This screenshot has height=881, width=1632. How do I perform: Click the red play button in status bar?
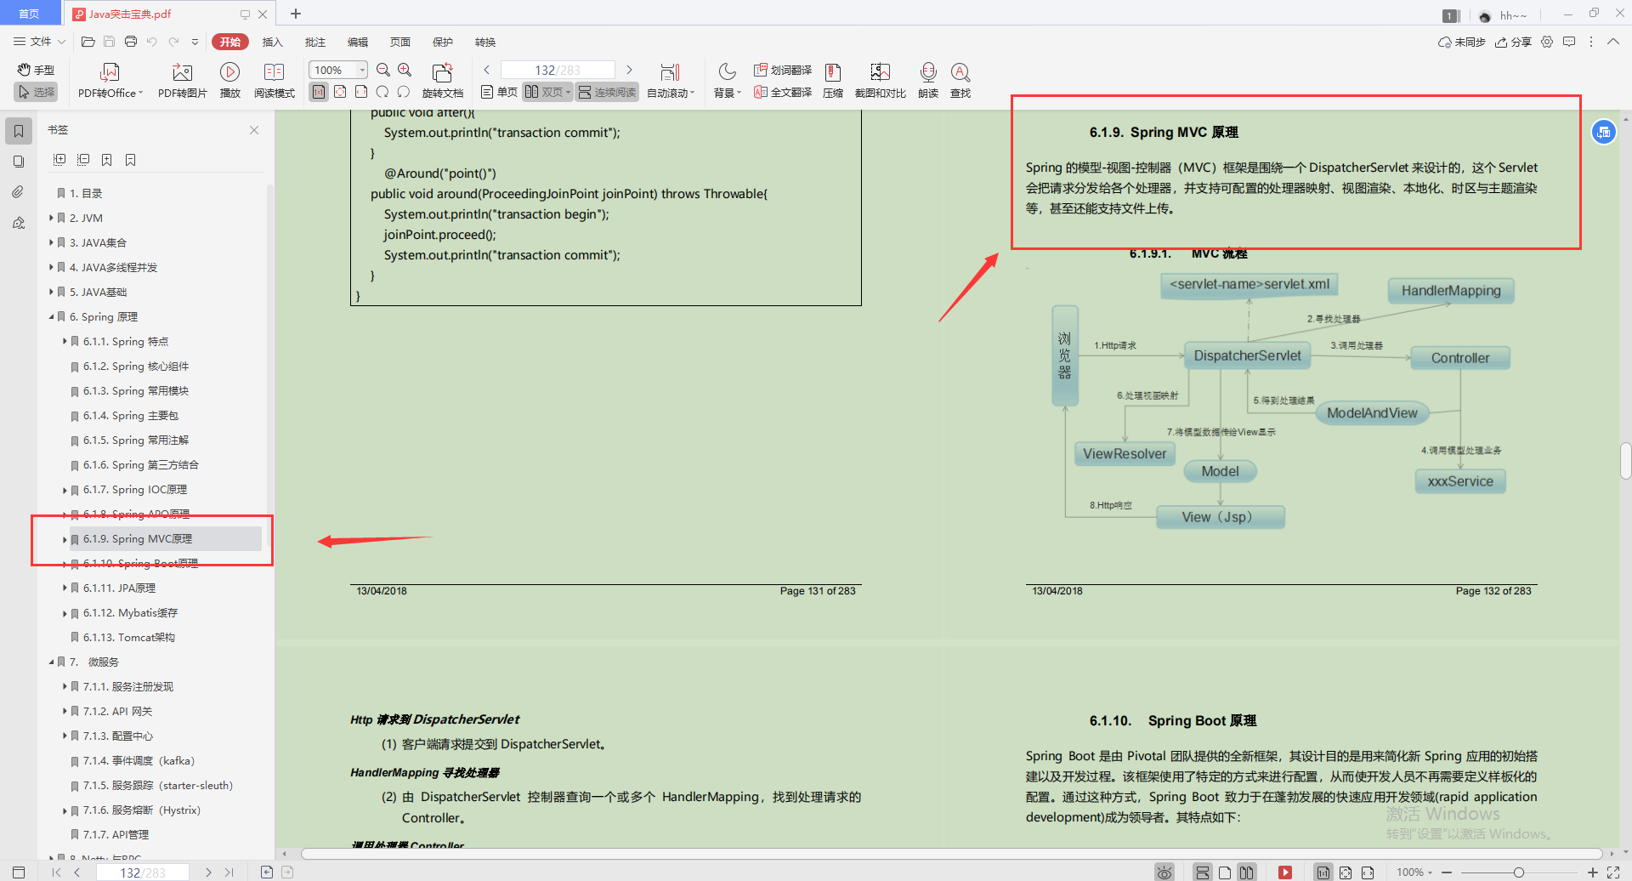tap(1285, 872)
